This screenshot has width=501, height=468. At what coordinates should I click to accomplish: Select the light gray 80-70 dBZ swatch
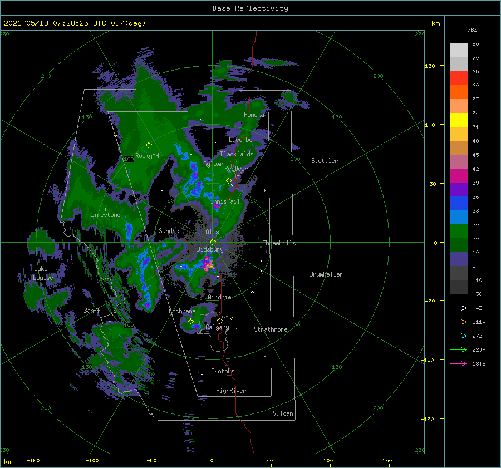459,51
